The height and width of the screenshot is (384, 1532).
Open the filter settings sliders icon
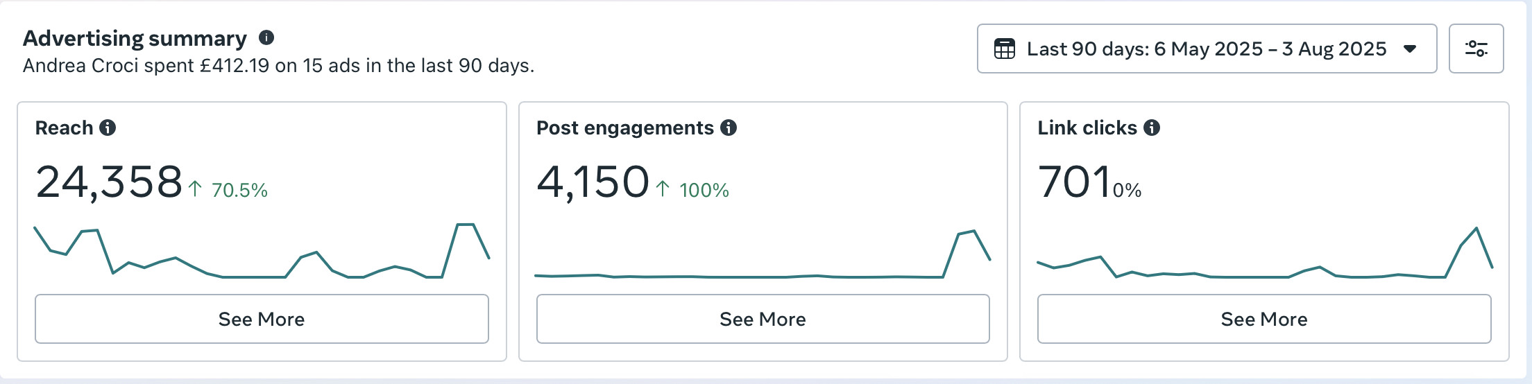[x=1476, y=49]
